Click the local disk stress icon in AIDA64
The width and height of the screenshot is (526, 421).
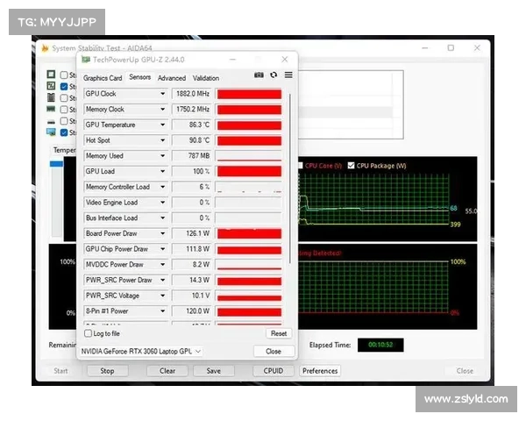51,121
